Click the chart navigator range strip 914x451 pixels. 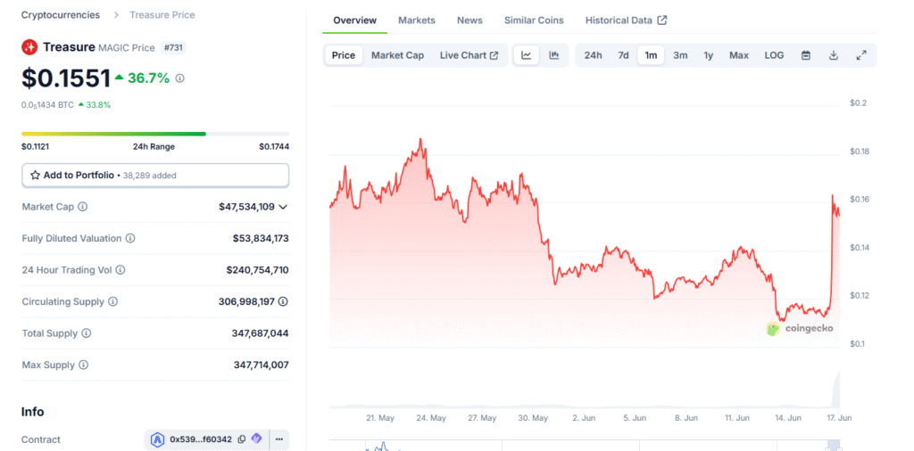pos(585,445)
